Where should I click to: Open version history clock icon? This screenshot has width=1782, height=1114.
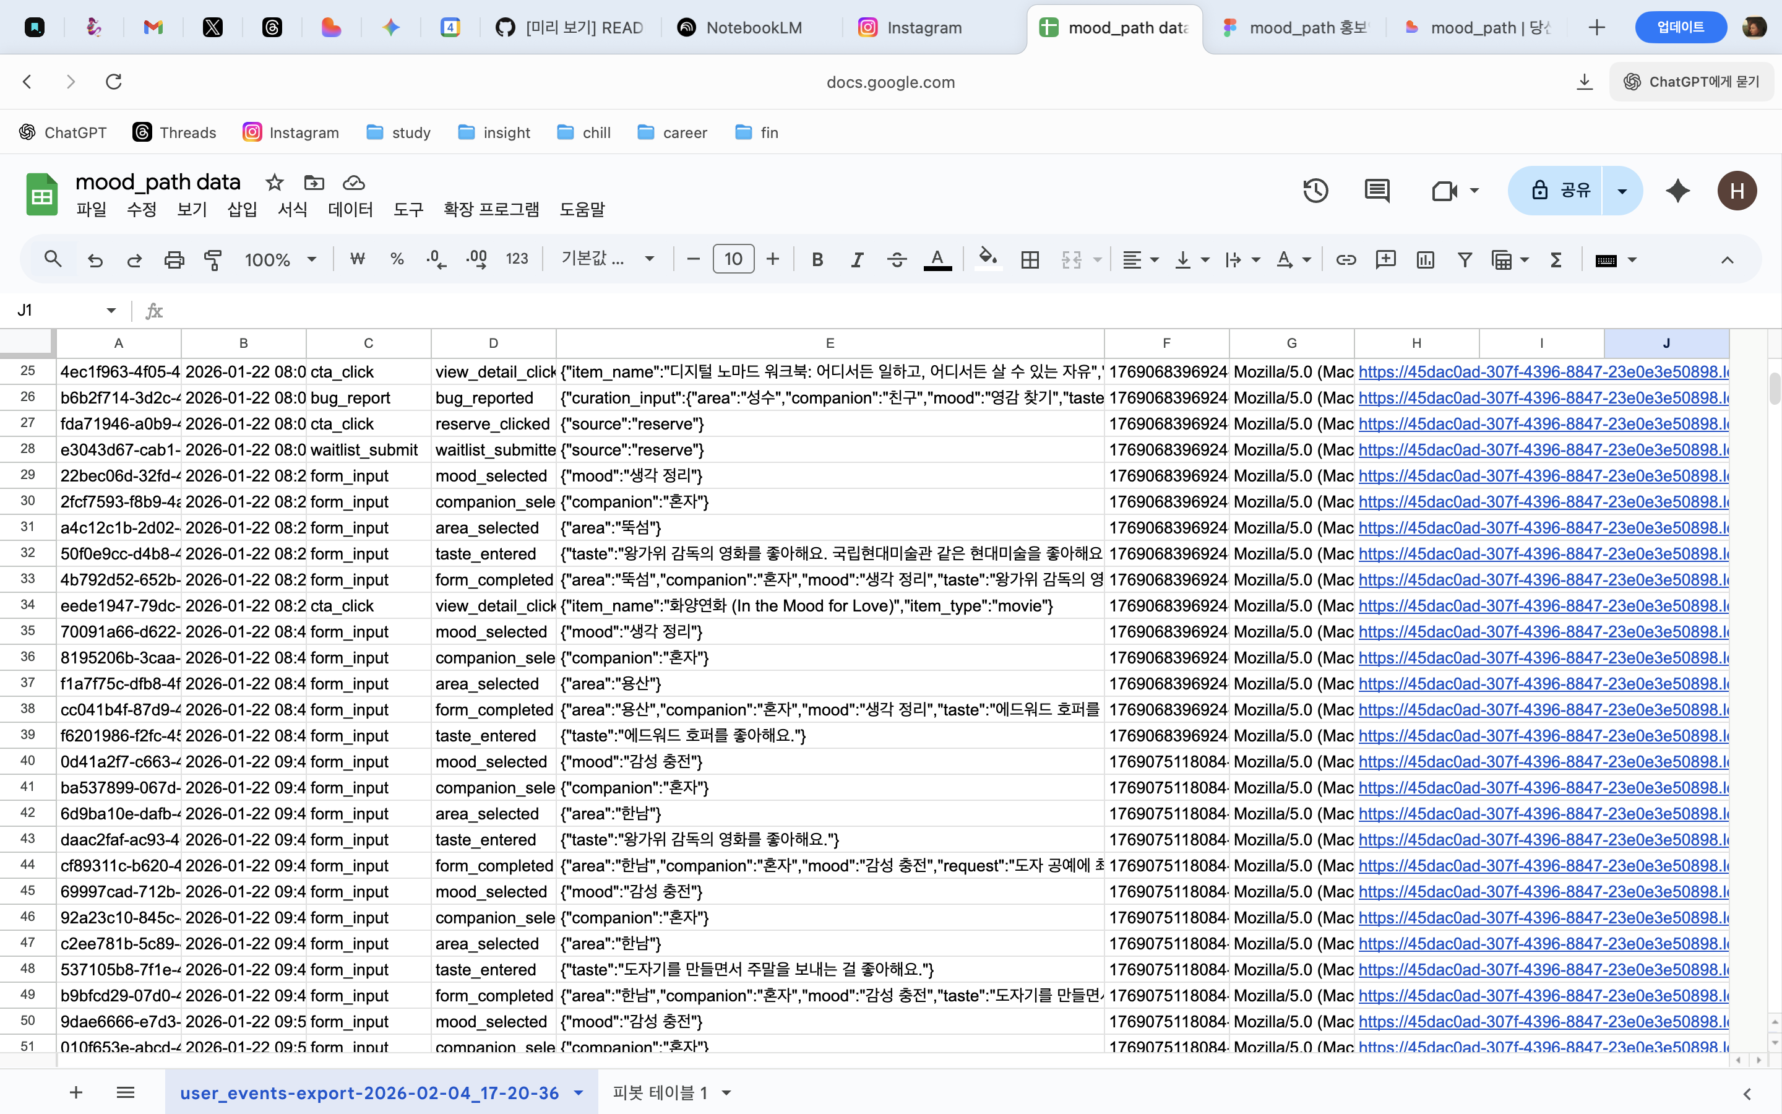1315,191
